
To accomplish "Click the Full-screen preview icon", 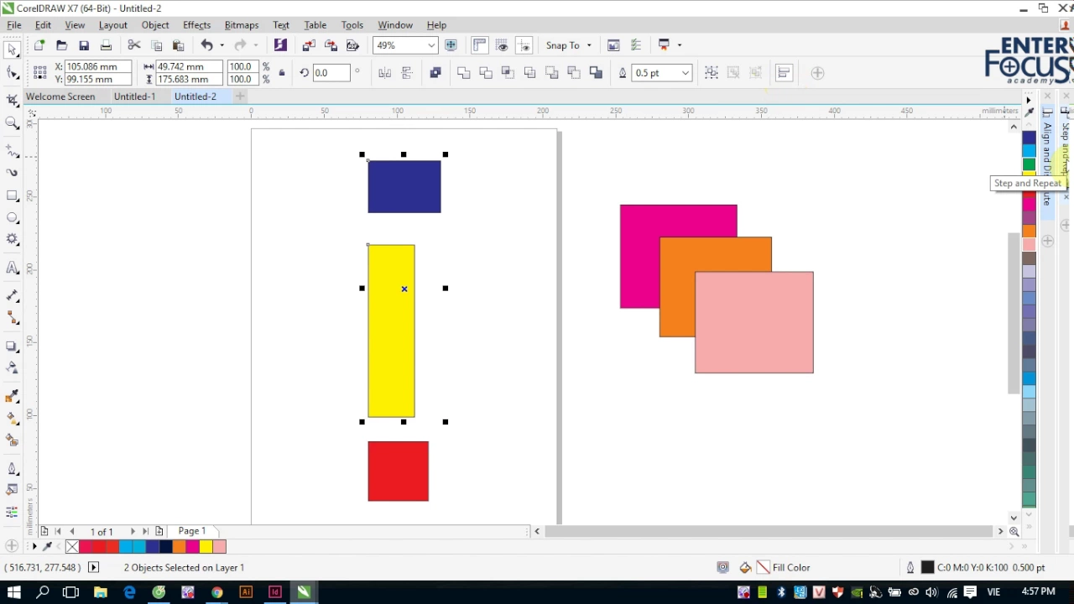I will tap(451, 45).
